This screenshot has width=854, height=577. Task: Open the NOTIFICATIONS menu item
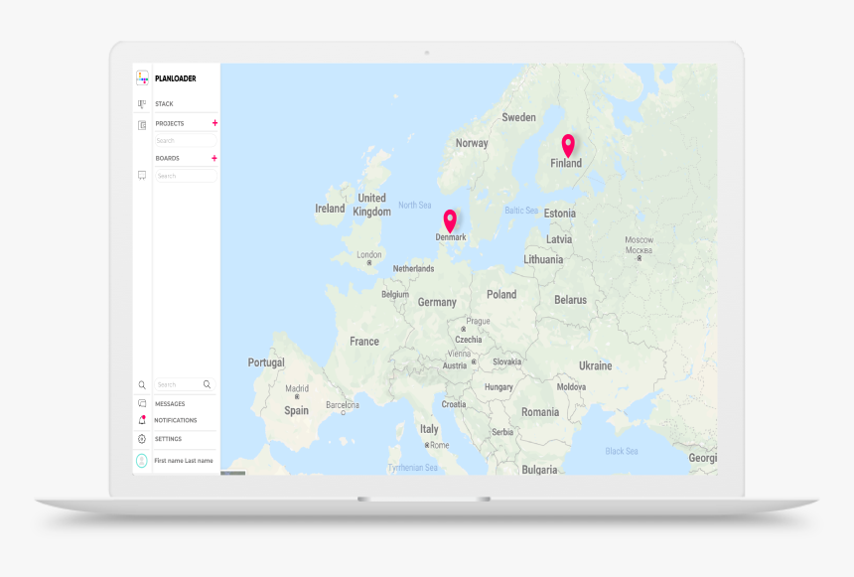[175, 420]
